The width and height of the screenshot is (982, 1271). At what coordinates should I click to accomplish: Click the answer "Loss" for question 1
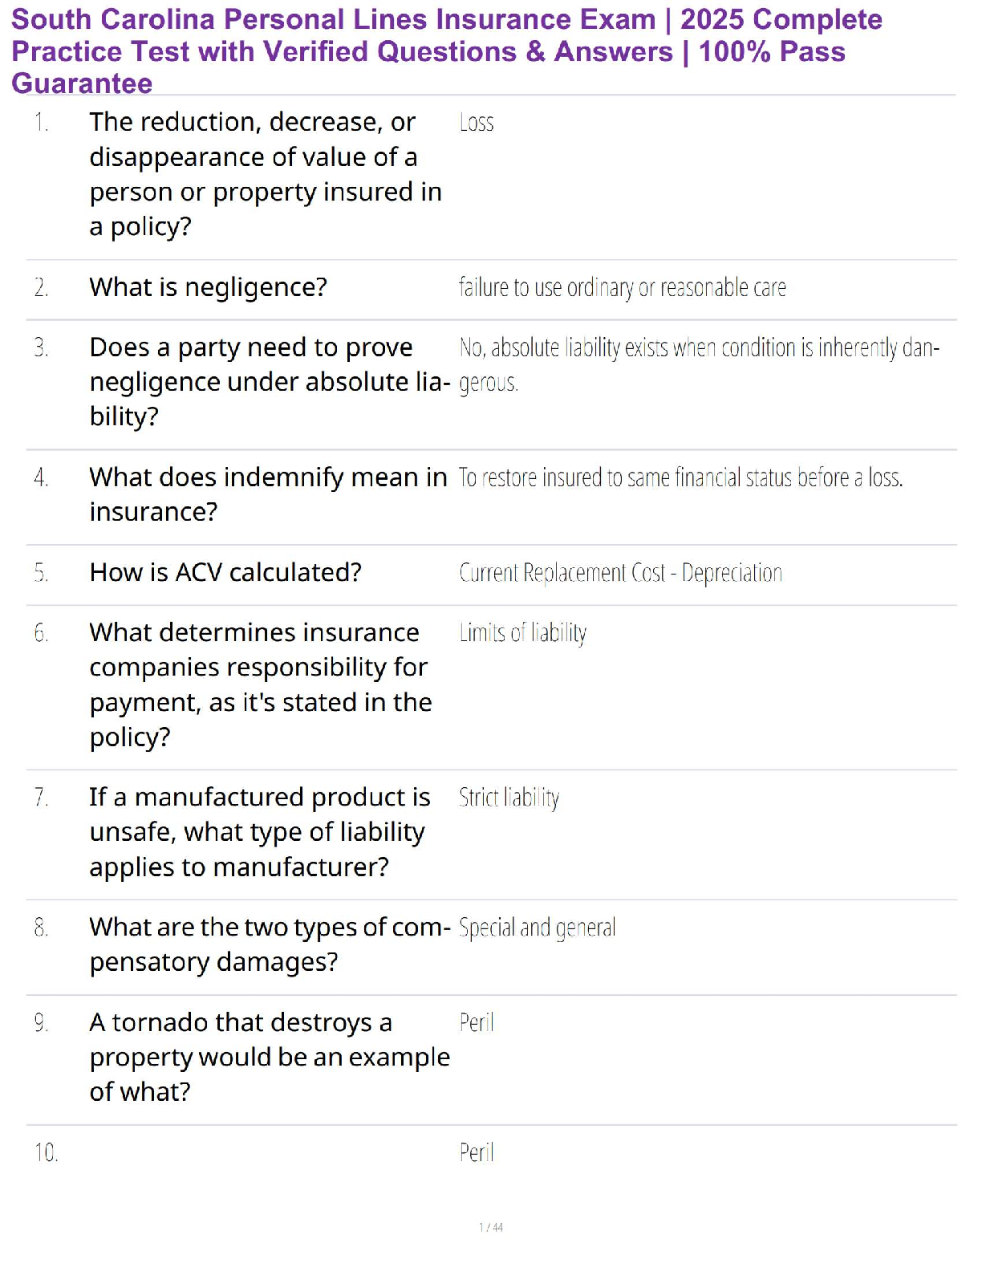[477, 123]
